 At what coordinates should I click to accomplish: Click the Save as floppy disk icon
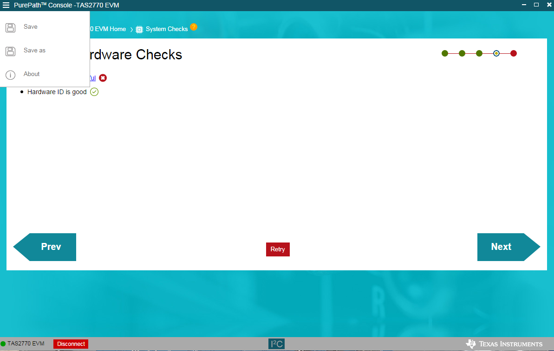coord(11,51)
